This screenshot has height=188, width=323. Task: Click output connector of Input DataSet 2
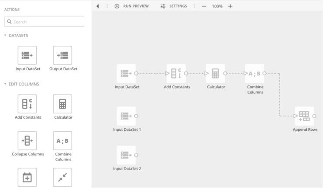(x=136, y=155)
